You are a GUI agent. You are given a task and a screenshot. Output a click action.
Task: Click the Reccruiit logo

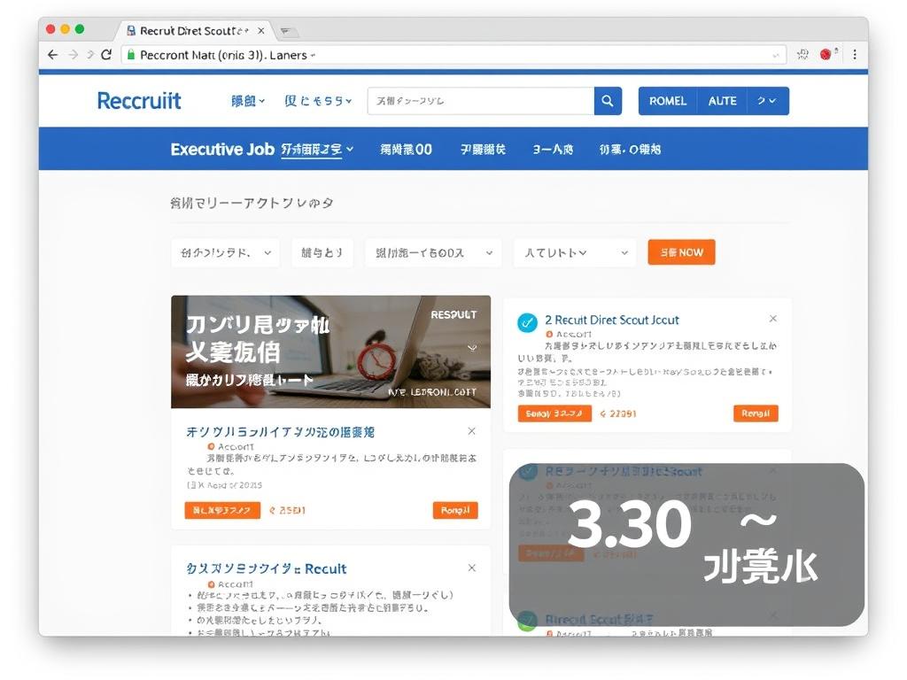point(139,101)
